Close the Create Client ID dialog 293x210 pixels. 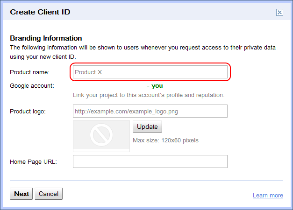[x=279, y=12]
